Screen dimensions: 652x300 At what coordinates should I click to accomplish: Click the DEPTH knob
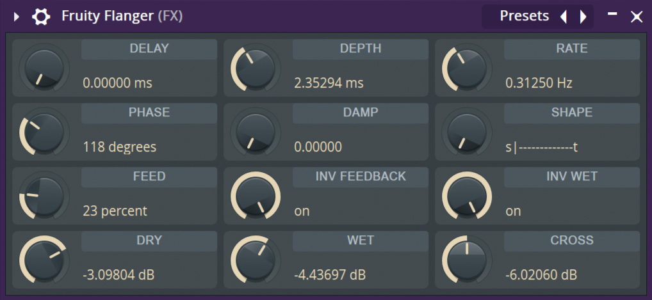256,68
